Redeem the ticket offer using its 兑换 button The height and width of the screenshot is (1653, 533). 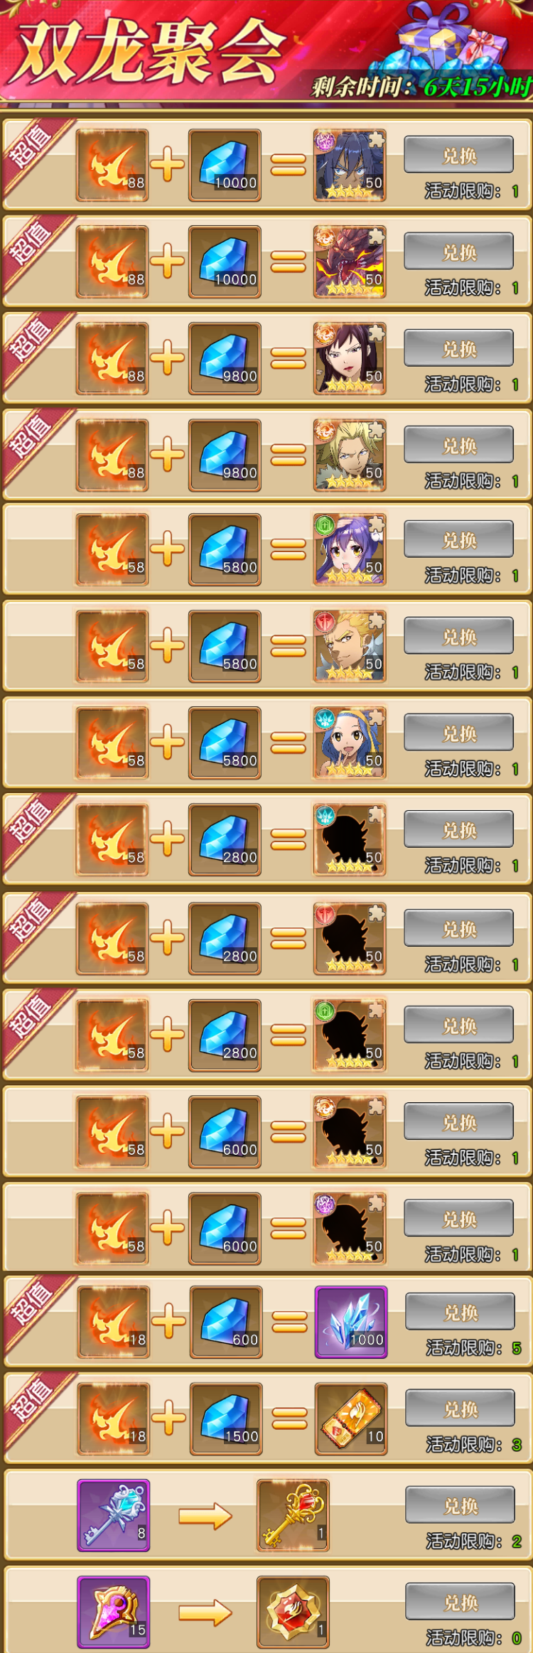460,1408
